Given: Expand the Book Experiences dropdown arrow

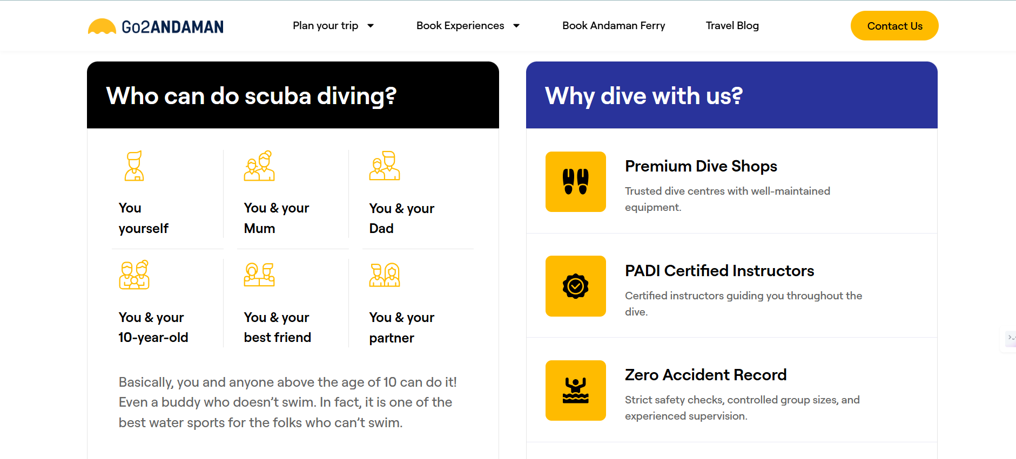Looking at the screenshot, I should tap(516, 26).
